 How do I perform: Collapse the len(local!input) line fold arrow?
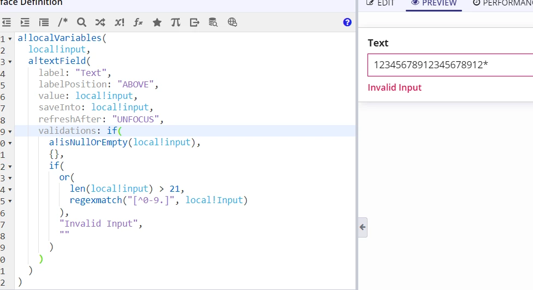coord(10,190)
